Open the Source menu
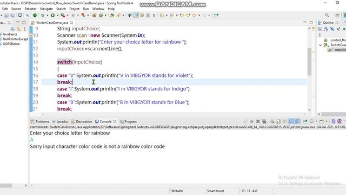 pyautogui.click(x=16, y=9)
